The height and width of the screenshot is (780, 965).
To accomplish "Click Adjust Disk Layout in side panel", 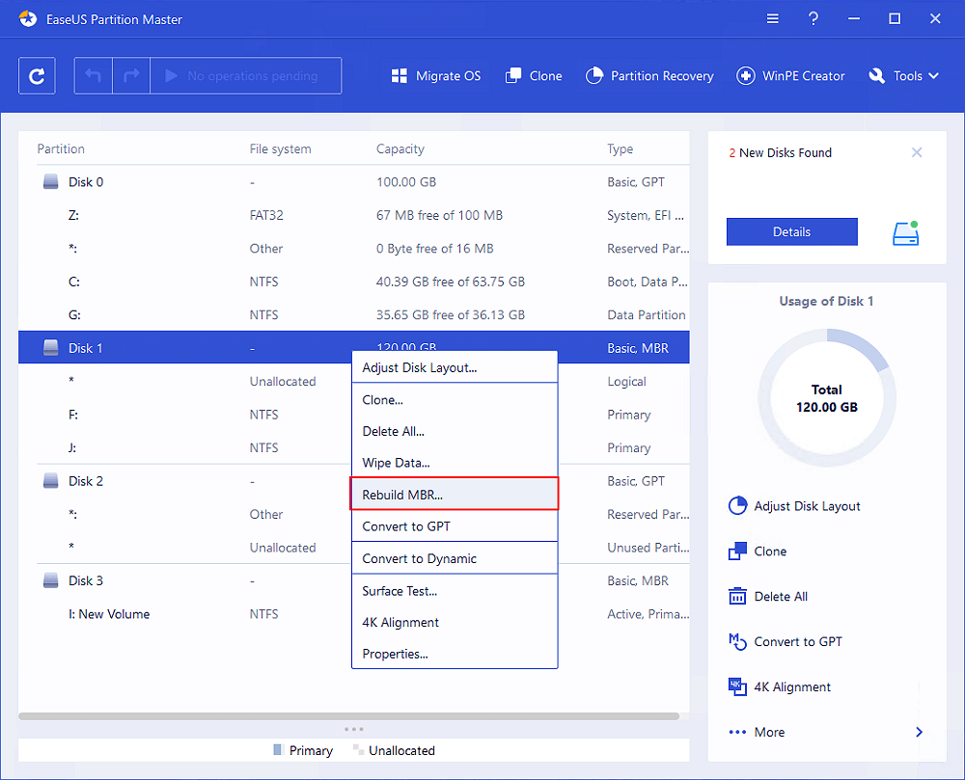I will [794, 506].
